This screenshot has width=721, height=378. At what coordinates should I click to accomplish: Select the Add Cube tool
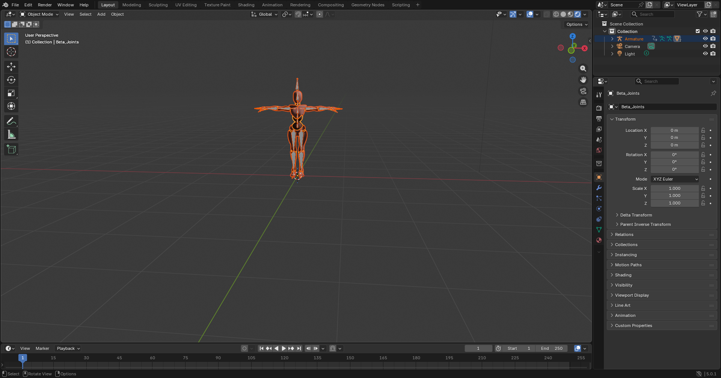tap(11, 149)
